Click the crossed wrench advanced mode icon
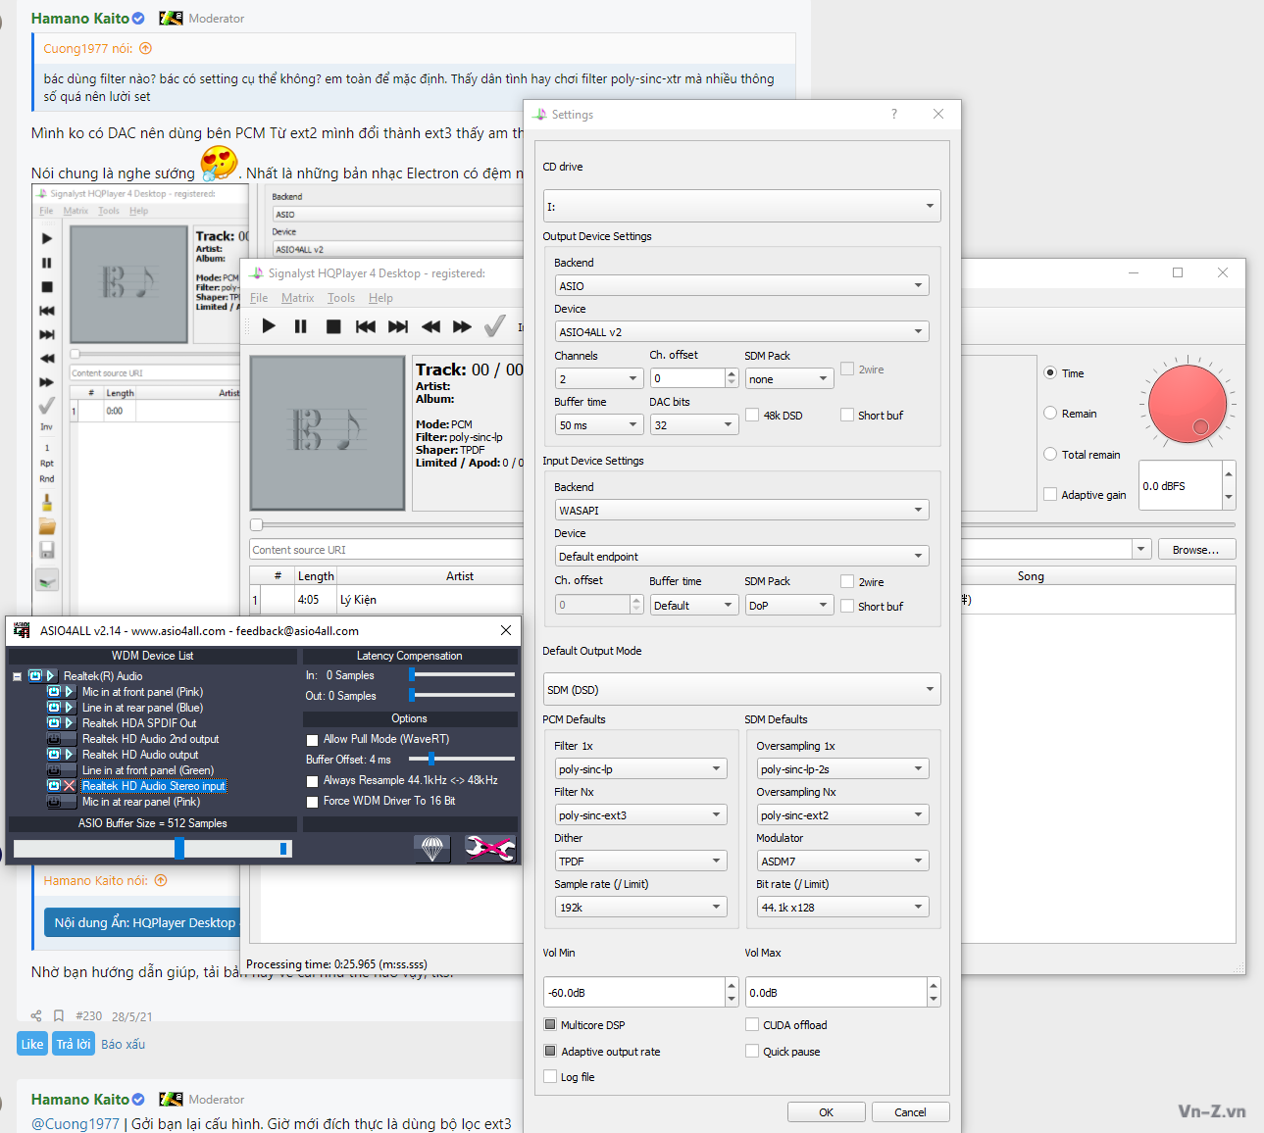This screenshot has height=1133, width=1264. 489,848
